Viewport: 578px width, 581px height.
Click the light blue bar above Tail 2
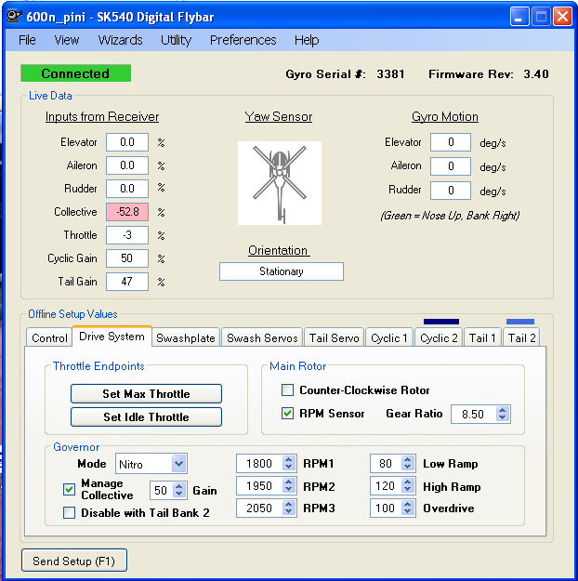520,322
